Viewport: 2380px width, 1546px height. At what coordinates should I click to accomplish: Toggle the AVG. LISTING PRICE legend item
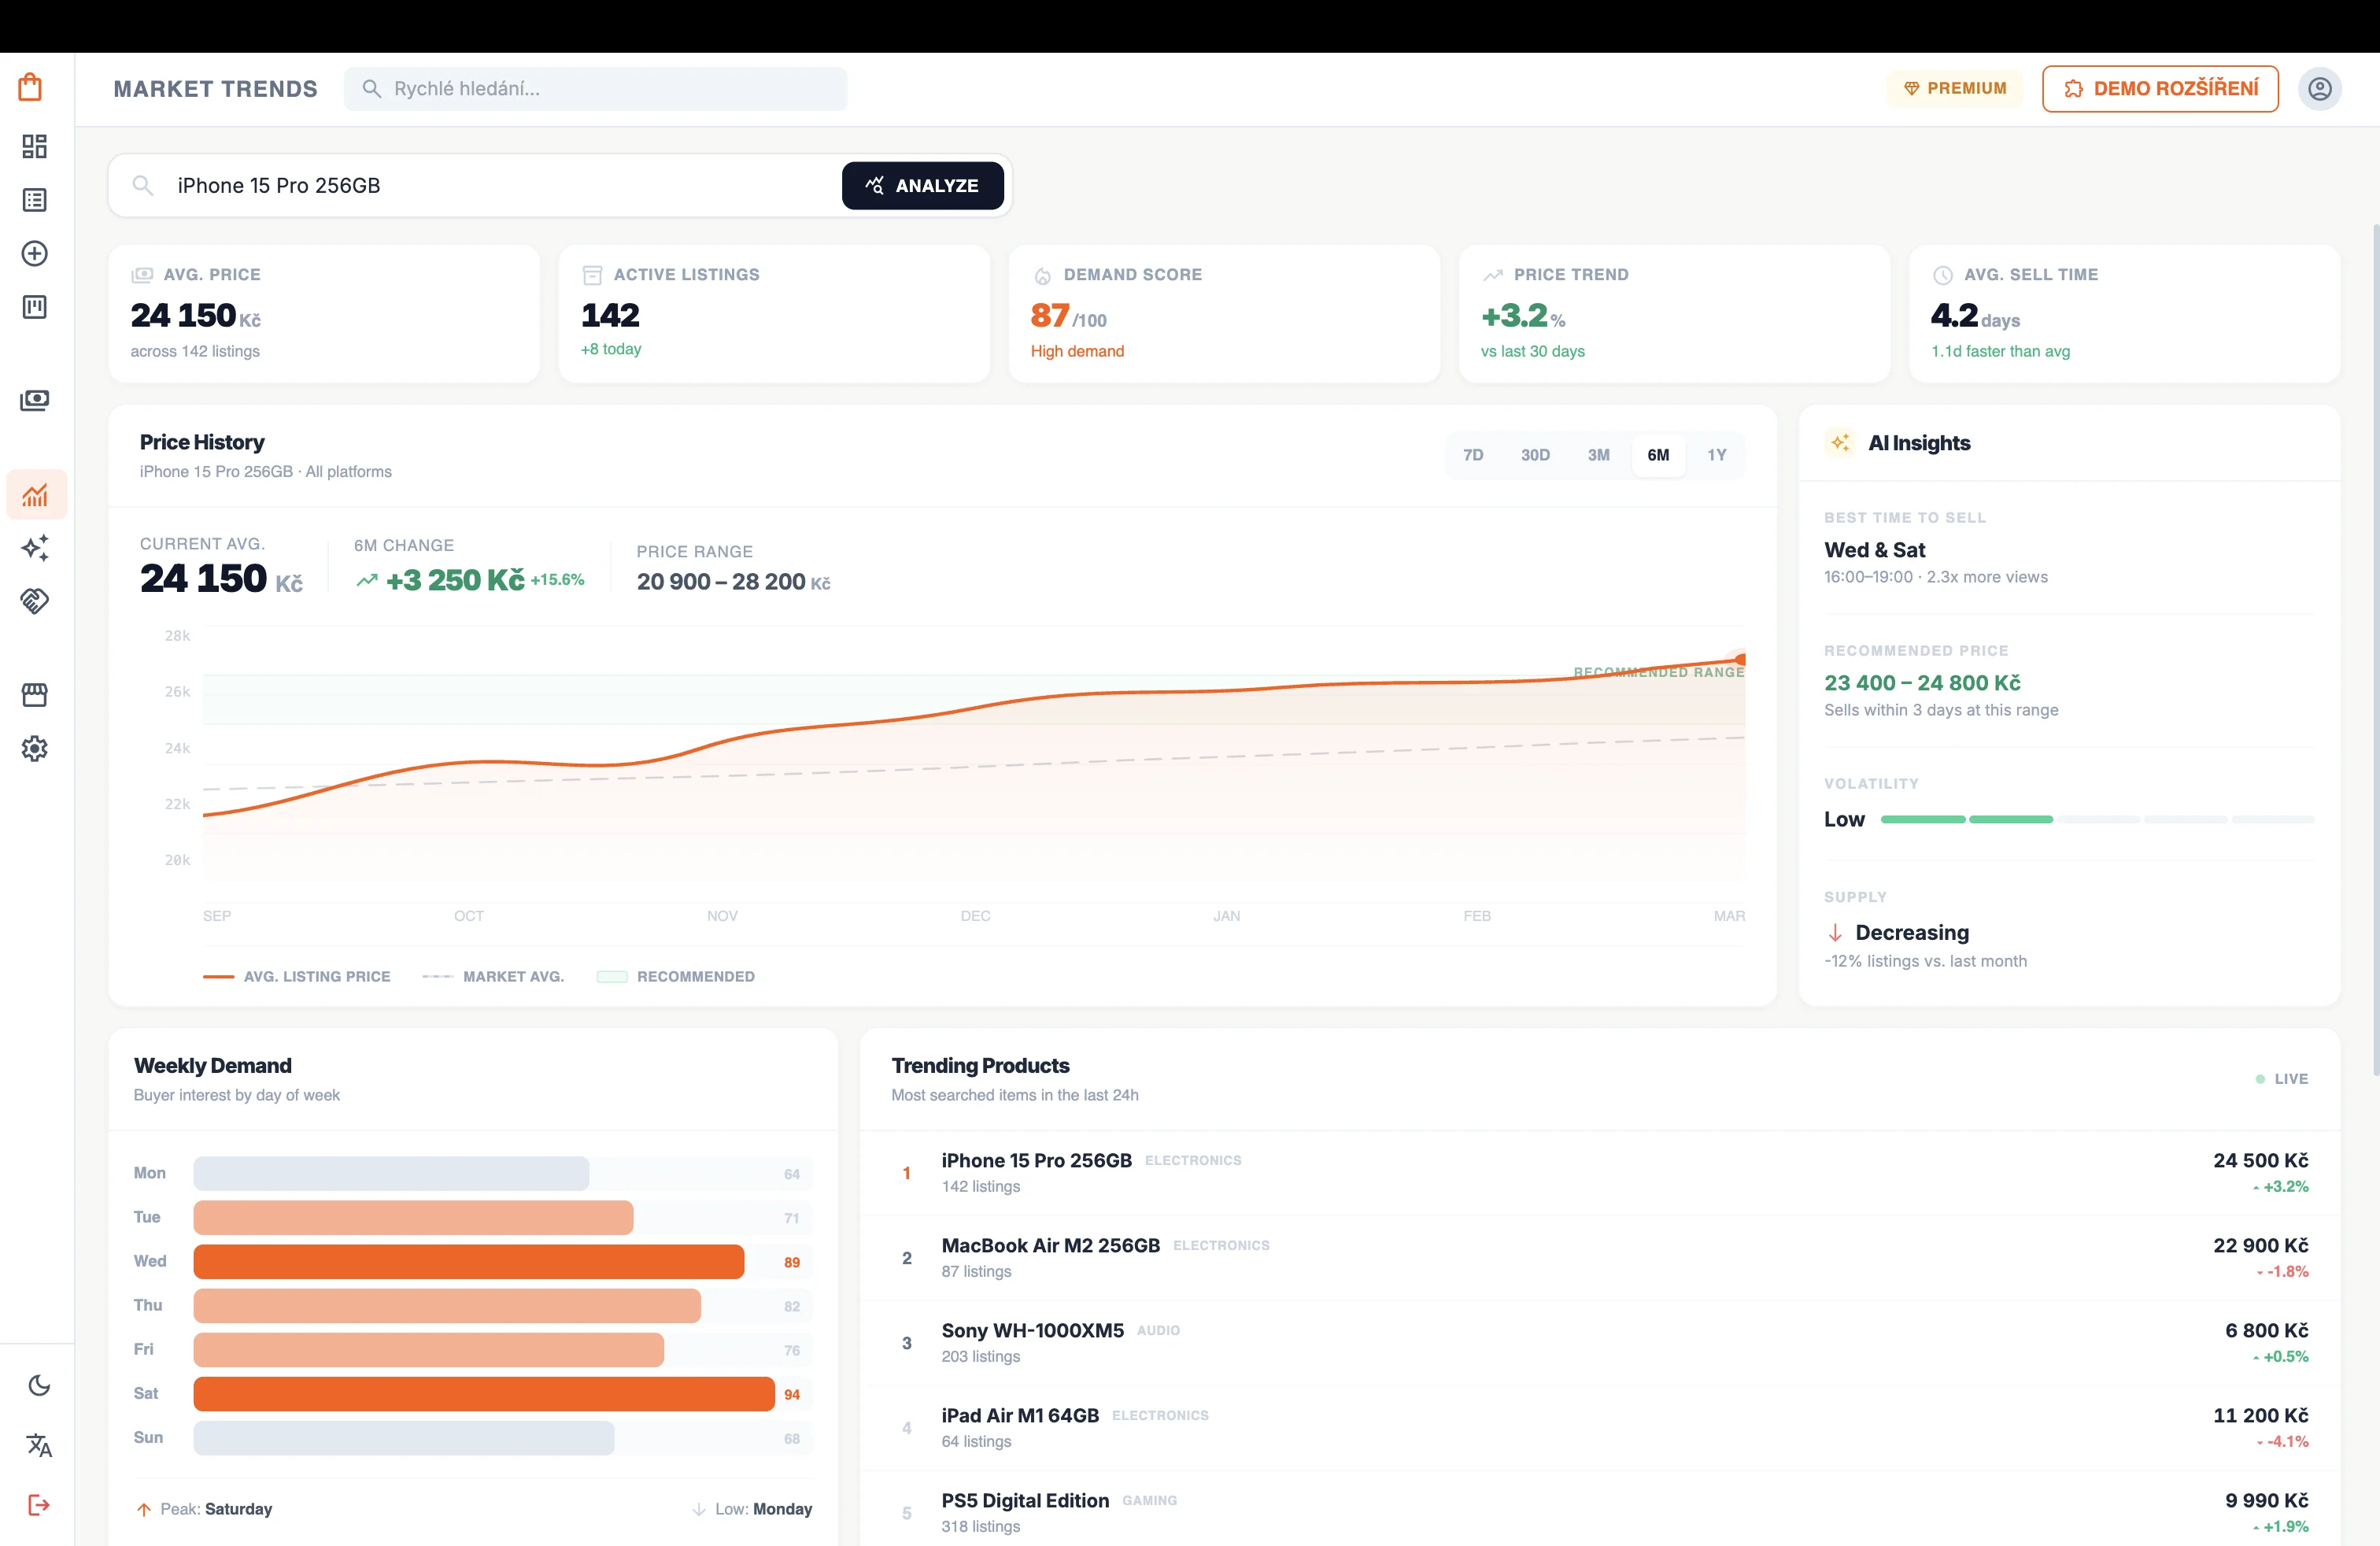pyautogui.click(x=297, y=977)
